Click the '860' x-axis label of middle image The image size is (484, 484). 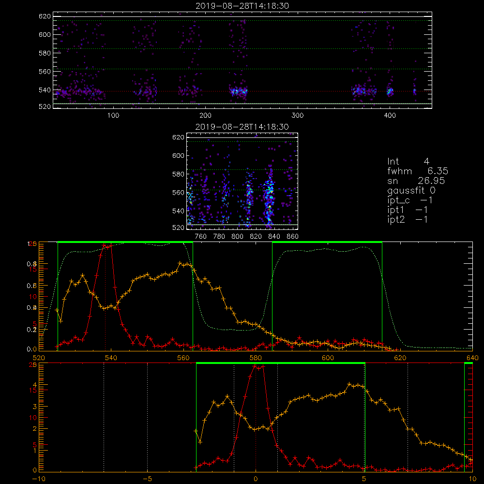click(x=293, y=237)
